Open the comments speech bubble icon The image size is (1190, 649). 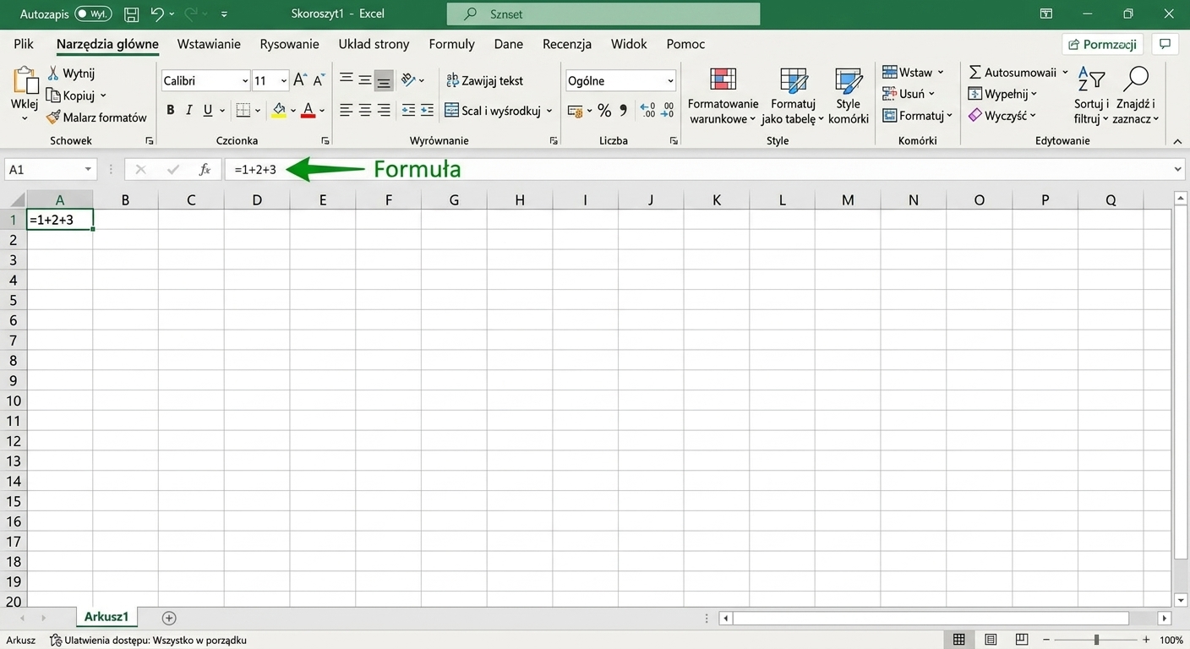point(1165,44)
